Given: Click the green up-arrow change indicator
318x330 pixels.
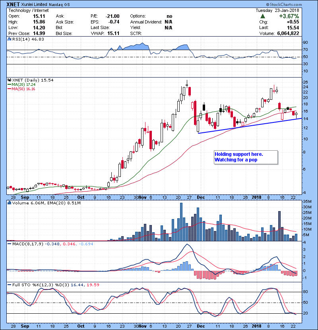Looking at the screenshot, I should pos(262,16).
